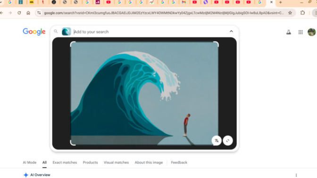Grab the top-left crop corner handle
Image resolution: width=317 pixels, height=178 pixels.
point(73,44)
